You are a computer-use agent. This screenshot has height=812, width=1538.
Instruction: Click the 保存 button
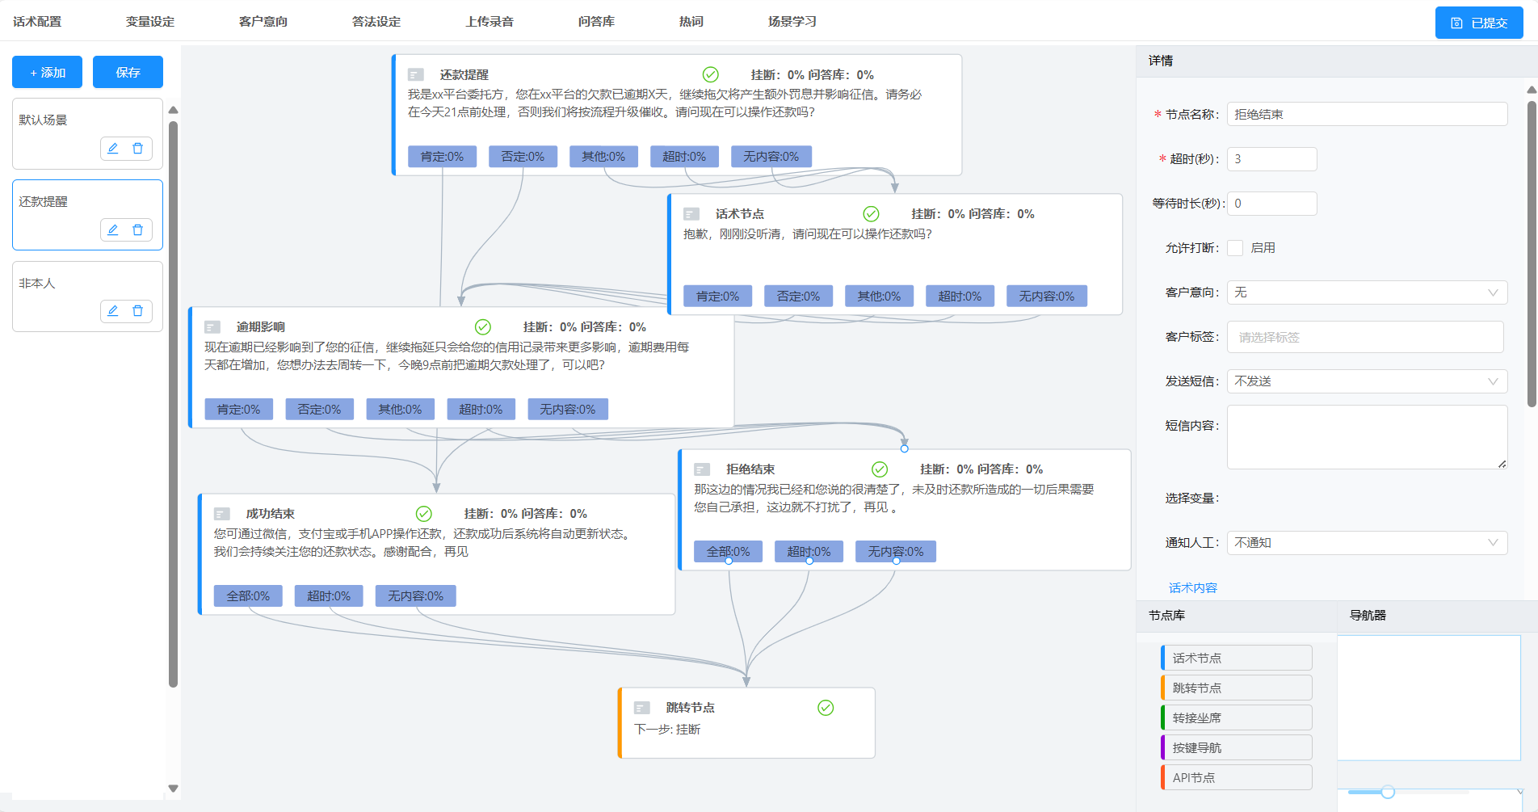(128, 72)
